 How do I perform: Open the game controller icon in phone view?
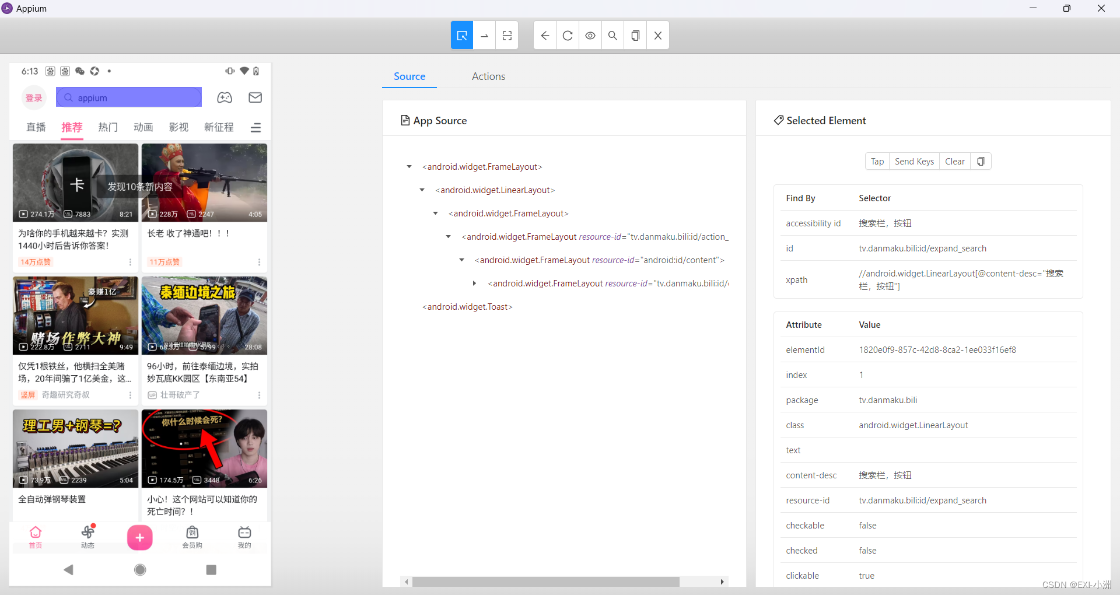225,97
